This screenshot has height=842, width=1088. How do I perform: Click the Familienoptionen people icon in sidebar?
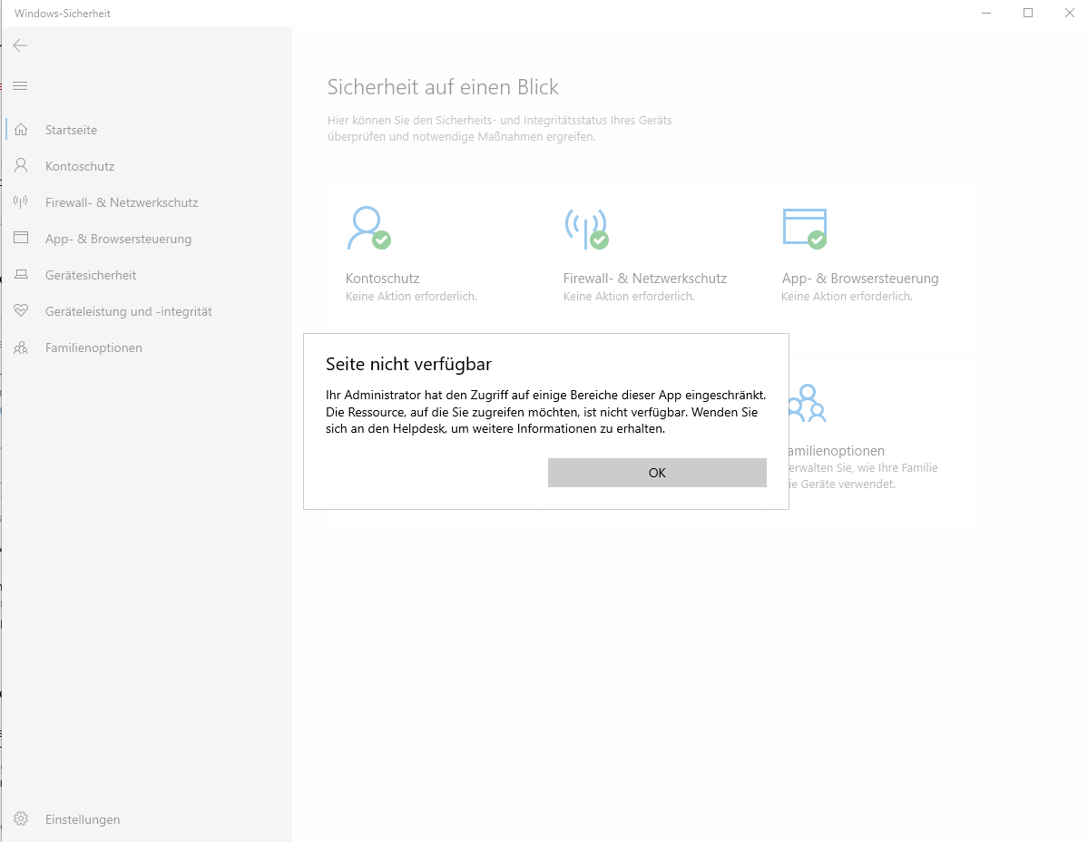click(x=21, y=348)
